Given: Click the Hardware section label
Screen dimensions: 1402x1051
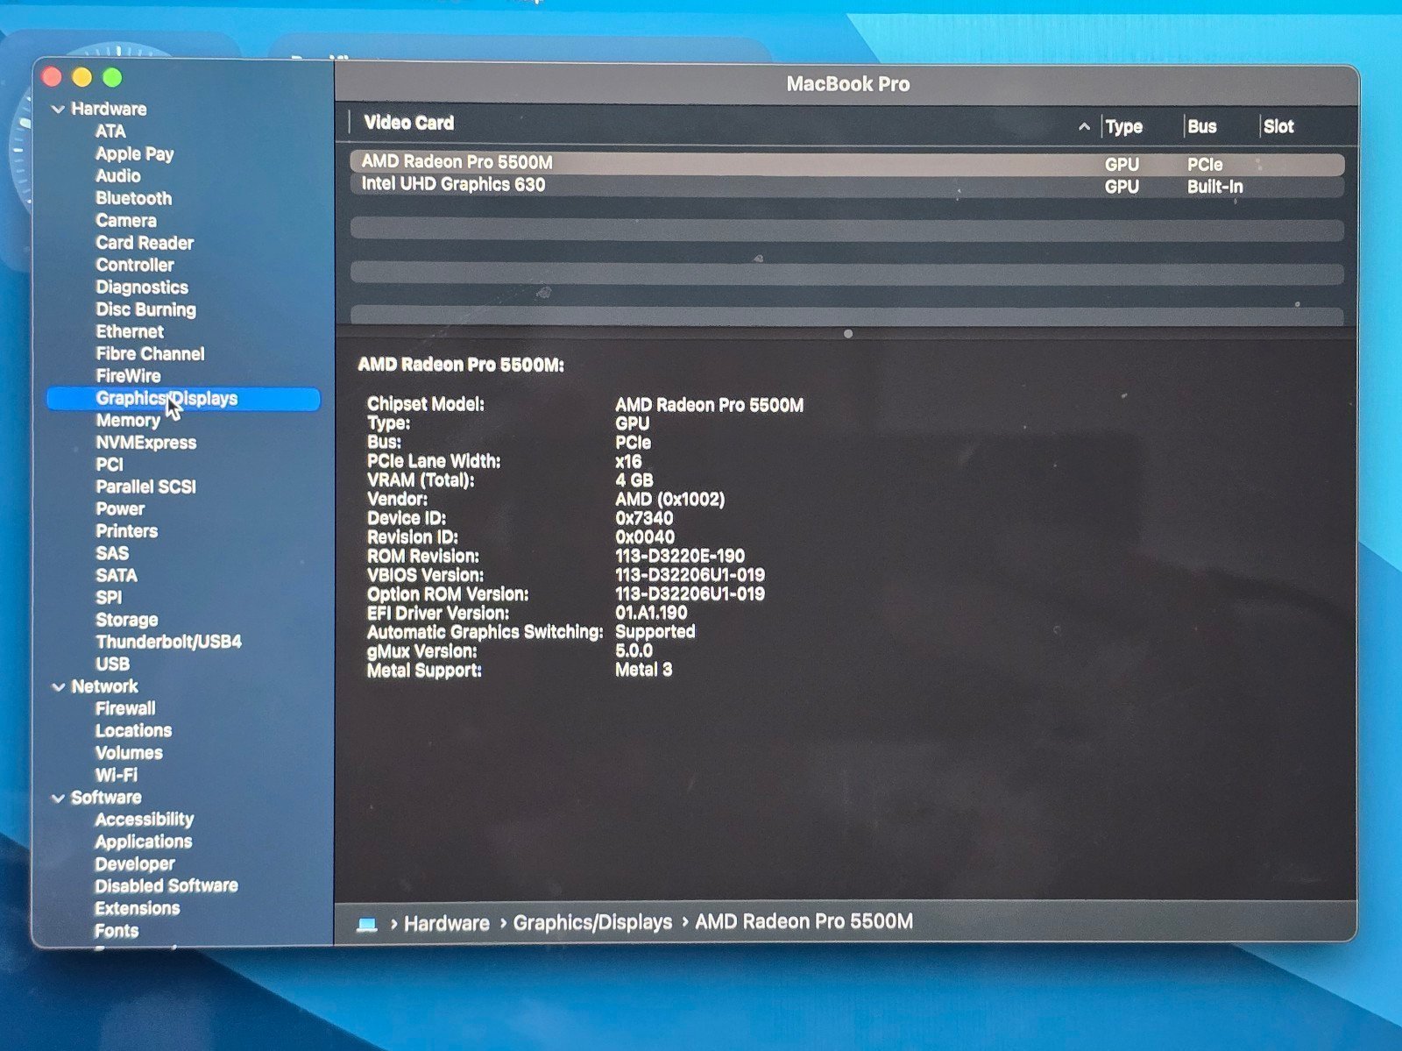Looking at the screenshot, I should [109, 110].
